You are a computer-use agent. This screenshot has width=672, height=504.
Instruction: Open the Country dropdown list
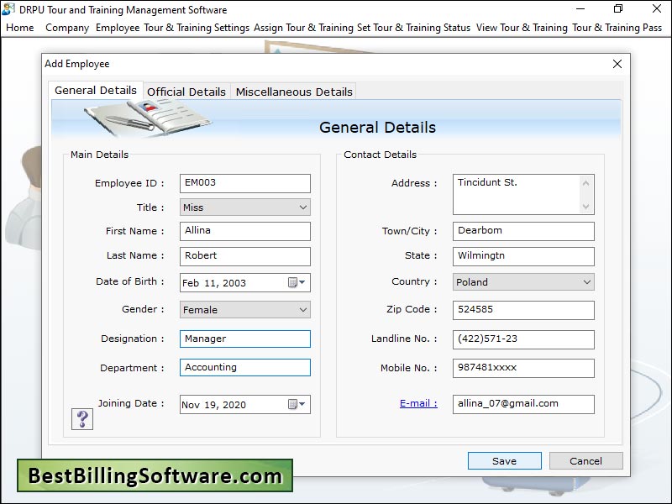click(x=586, y=282)
